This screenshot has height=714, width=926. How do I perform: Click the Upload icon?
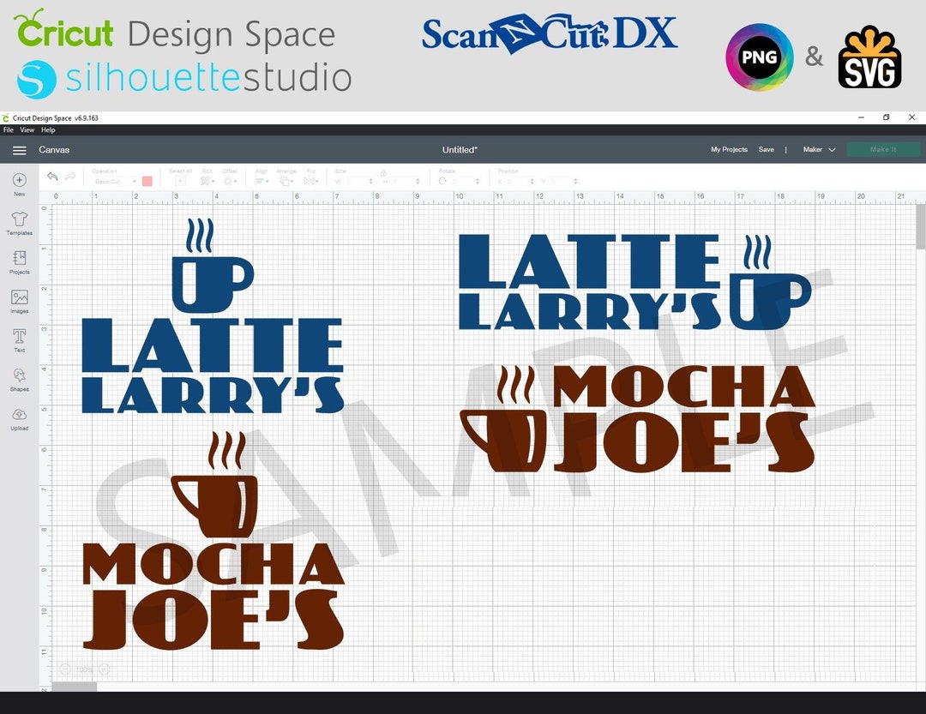pos(19,419)
